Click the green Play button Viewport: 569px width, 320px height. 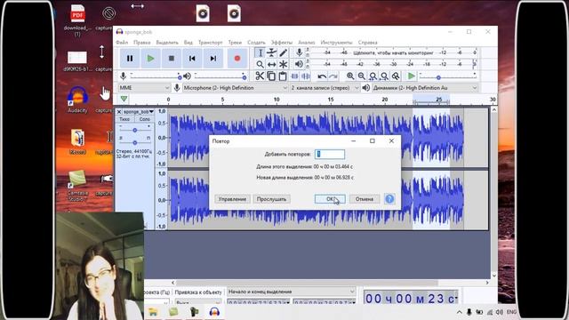[x=150, y=59]
